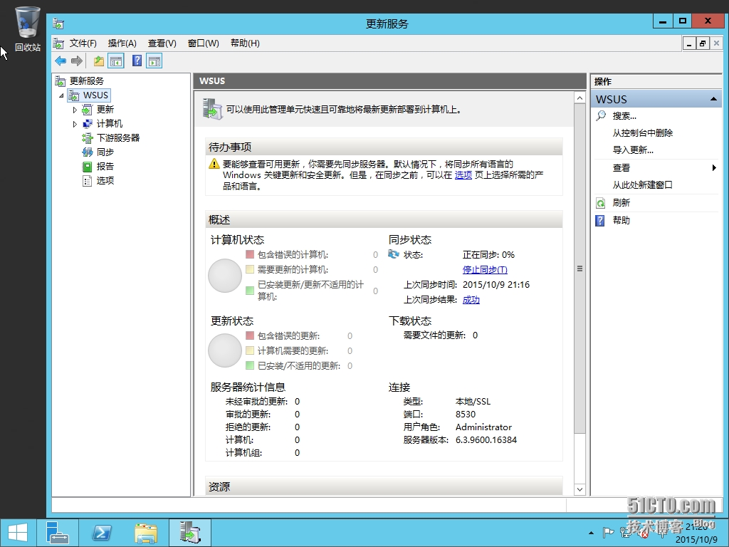Open the 查看 submenu arrow in actions

pyautogui.click(x=714, y=167)
